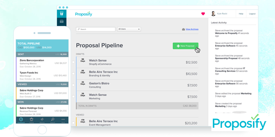Click the briefcase icon in left sidebar
The width and height of the screenshot is (275, 137).
tap(61, 22)
